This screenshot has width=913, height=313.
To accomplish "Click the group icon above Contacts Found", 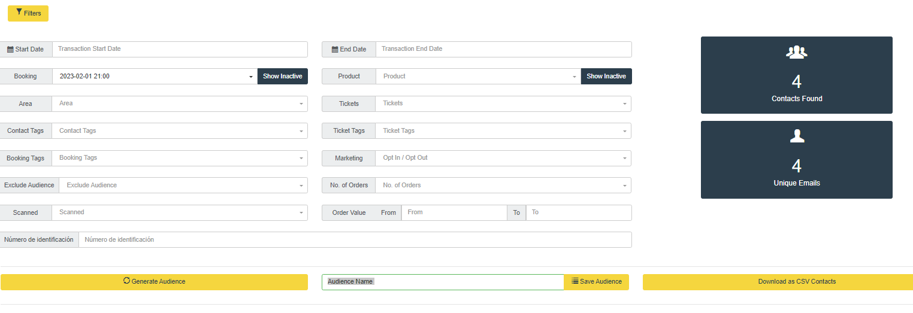I will [x=797, y=52].
